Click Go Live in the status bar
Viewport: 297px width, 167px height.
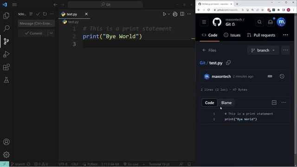[x=131, y=164]
